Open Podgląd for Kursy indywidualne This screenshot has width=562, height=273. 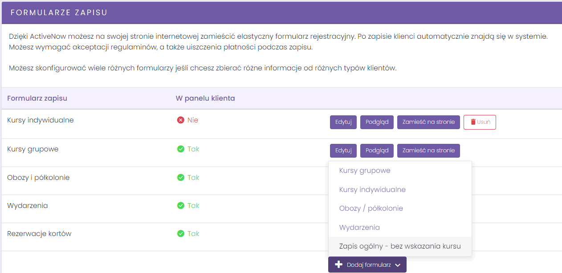point(377,122)
